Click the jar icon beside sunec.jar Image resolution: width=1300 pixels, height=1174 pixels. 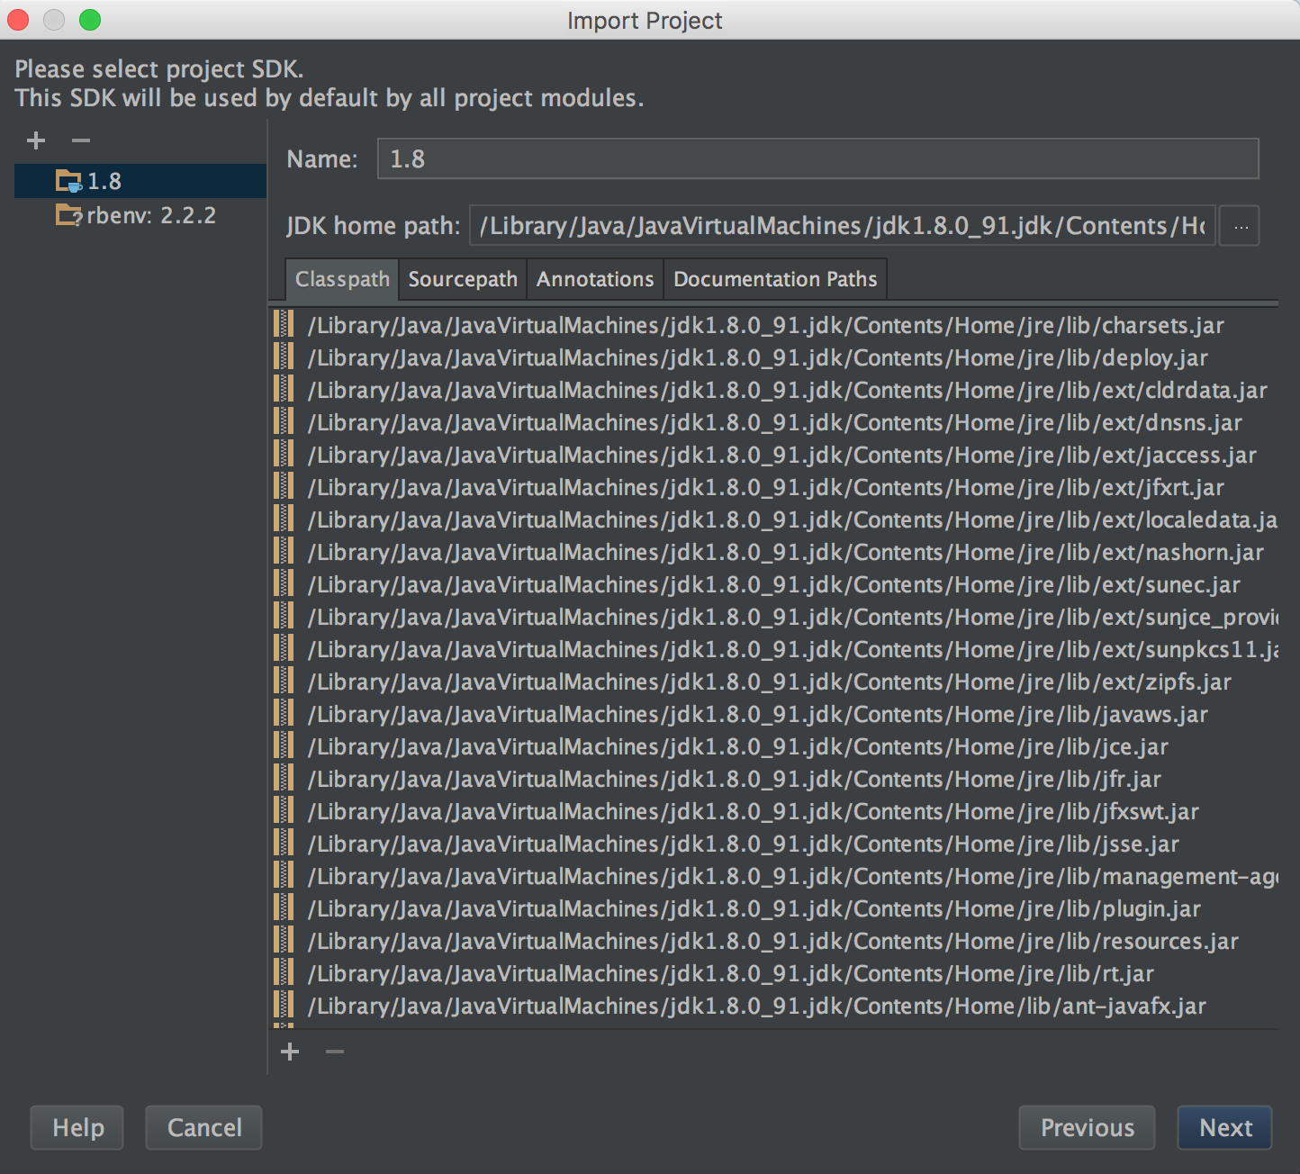284,584
